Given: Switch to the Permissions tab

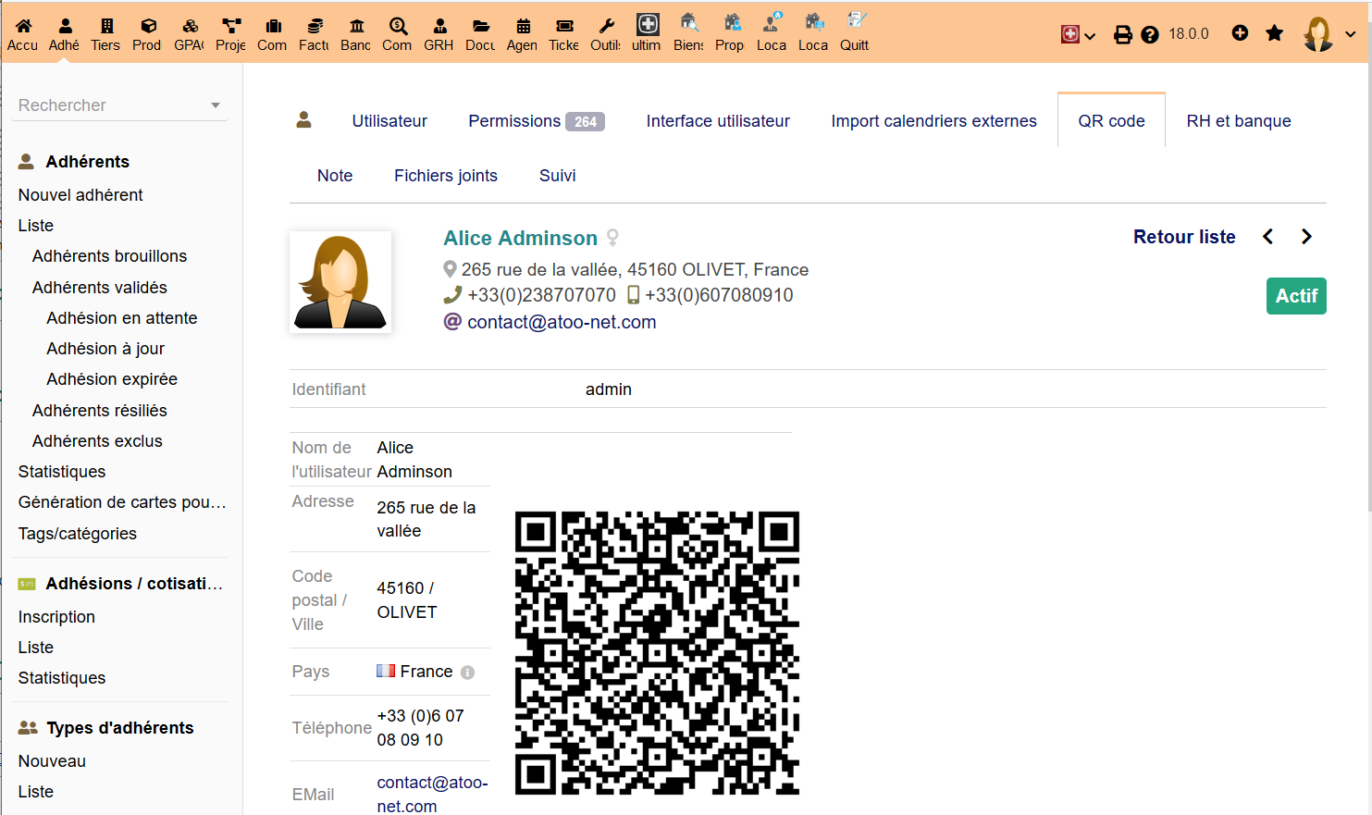Looking at the screenshot, I should (536, 121).
